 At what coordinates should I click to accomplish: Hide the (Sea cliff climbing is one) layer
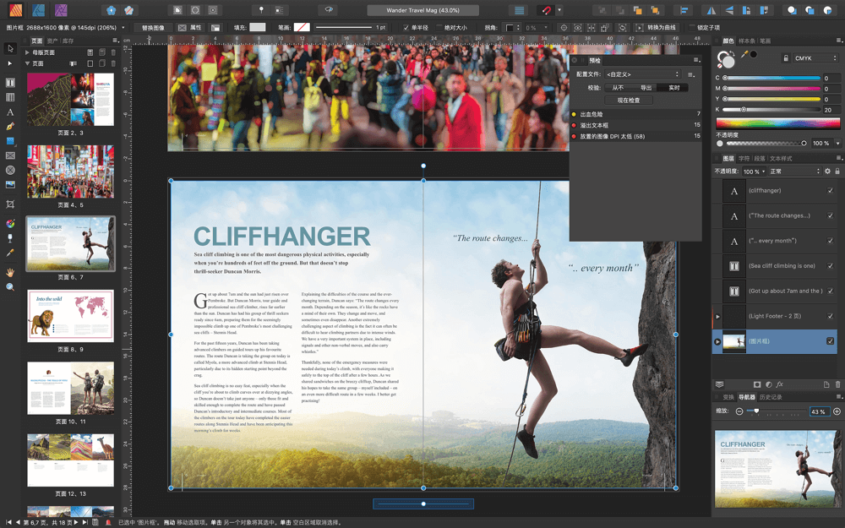point(830,265)
